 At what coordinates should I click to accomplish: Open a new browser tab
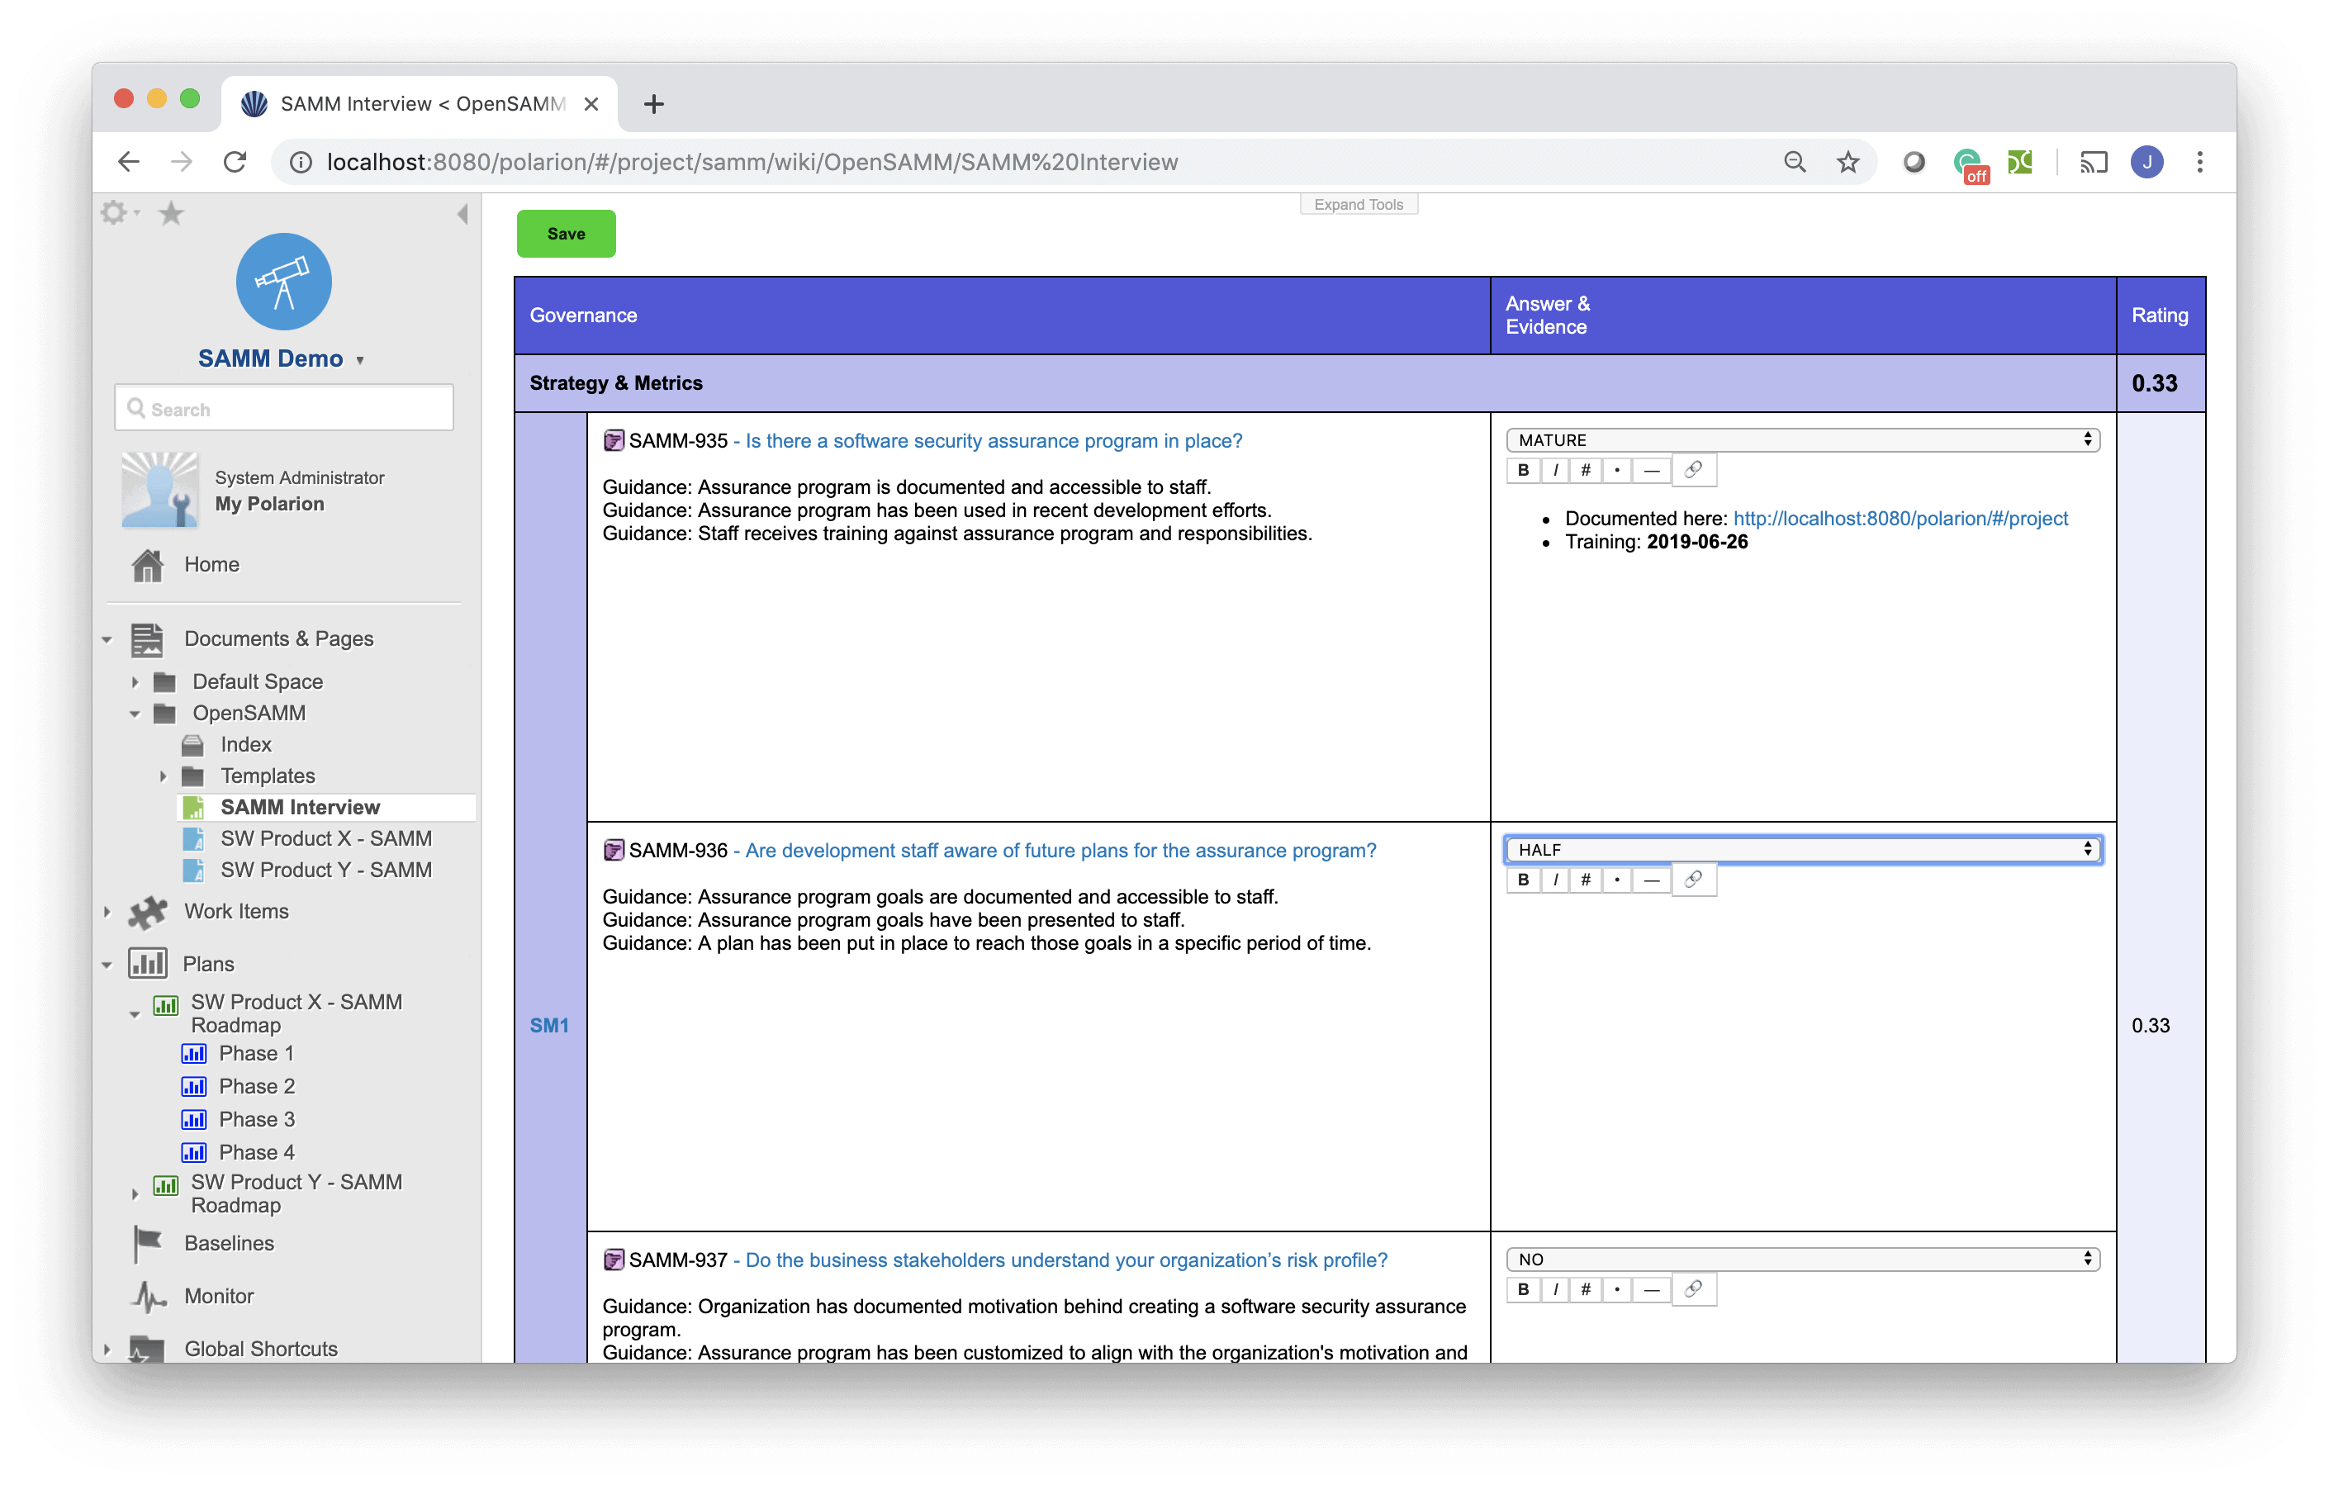pyautogui.click(x=654, y=103)
